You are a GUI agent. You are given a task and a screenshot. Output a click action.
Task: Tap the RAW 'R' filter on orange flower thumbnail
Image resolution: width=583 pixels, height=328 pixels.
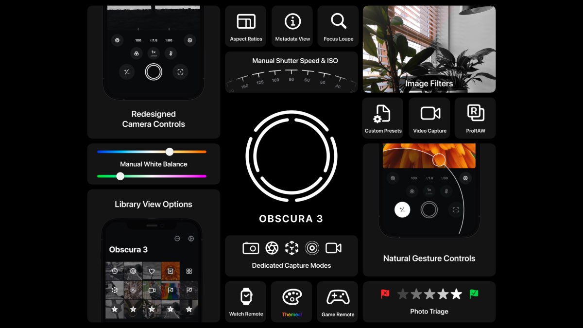point(171,271)
